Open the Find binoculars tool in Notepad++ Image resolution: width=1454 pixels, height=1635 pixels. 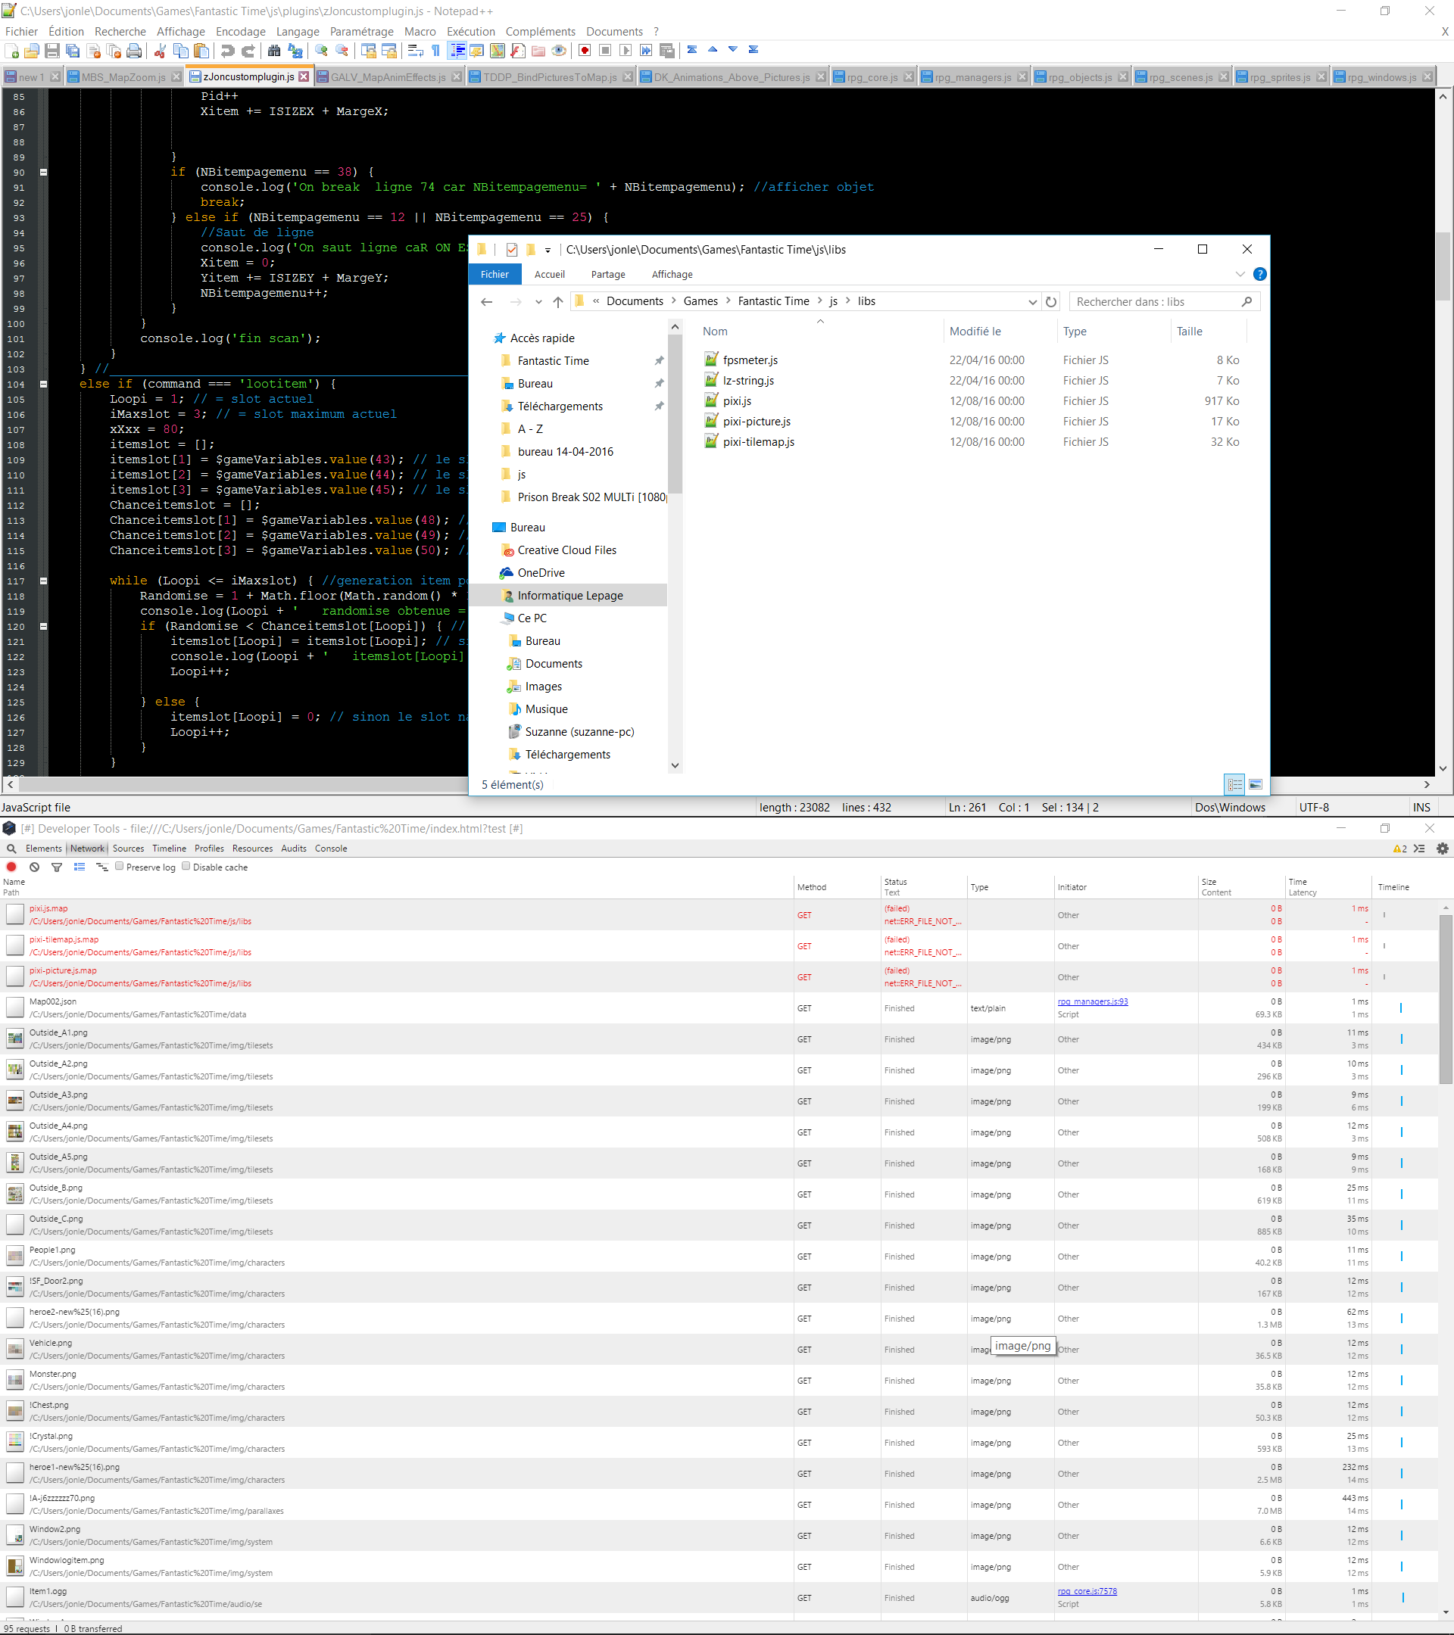coord(273,51)
